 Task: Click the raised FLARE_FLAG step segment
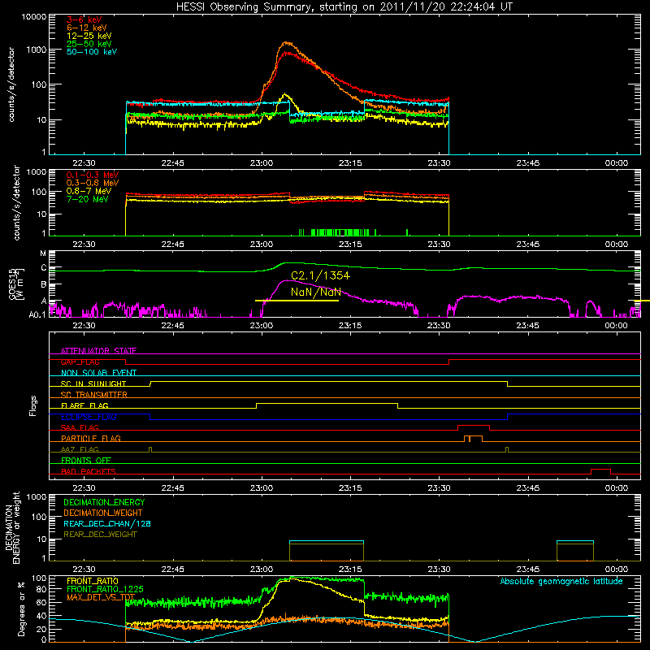pyautogui.click(x=327, y=403)
